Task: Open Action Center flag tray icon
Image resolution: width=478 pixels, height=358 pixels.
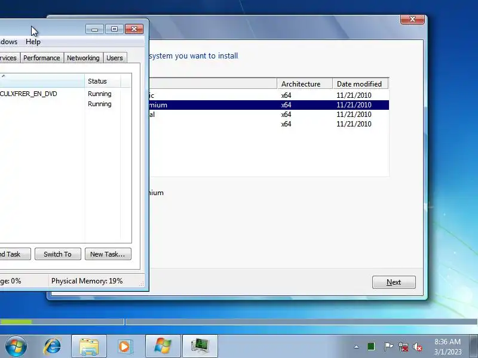Action: coord(388,347)
